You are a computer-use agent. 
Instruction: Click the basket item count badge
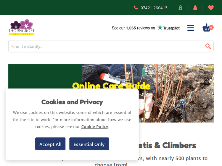pos(211,27)
